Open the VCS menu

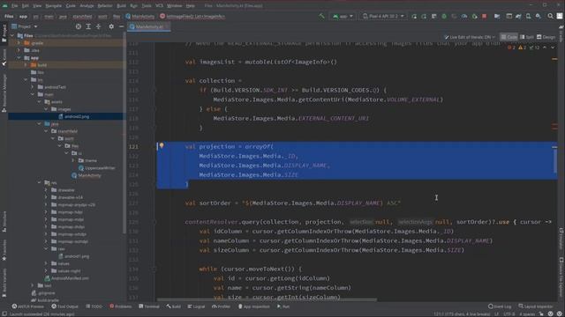coord(159,6)
